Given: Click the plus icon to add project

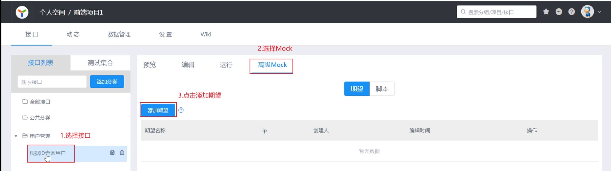Looking at the screenshot, I should (x=559, y=12).
